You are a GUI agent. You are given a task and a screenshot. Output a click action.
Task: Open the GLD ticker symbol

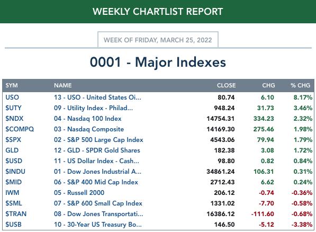pyautogui.click(x=12, y=150)
